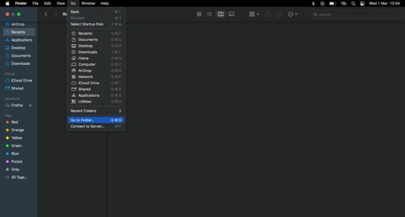
Task: Open Documents in the sidebar
Action: pyautogui.click(x=19, y=56)
